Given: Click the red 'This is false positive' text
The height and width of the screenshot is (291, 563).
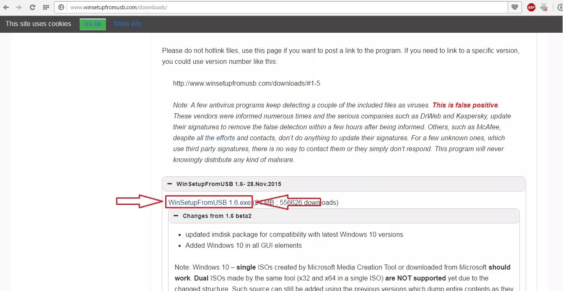Looking at the screenshot, I should point(465,105).
